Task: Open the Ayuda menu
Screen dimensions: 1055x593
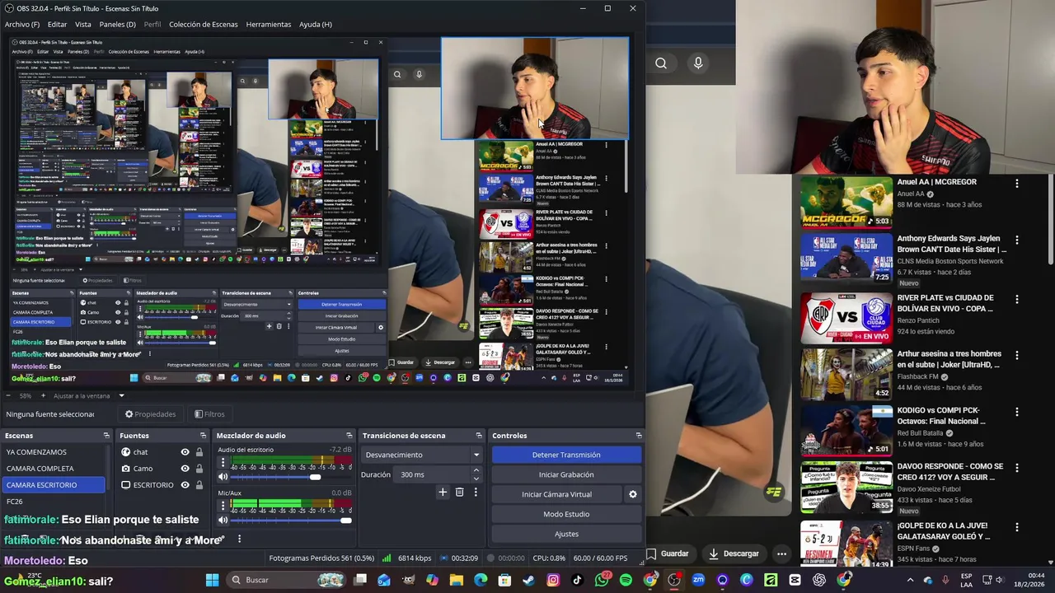Action: click(316, 25)
